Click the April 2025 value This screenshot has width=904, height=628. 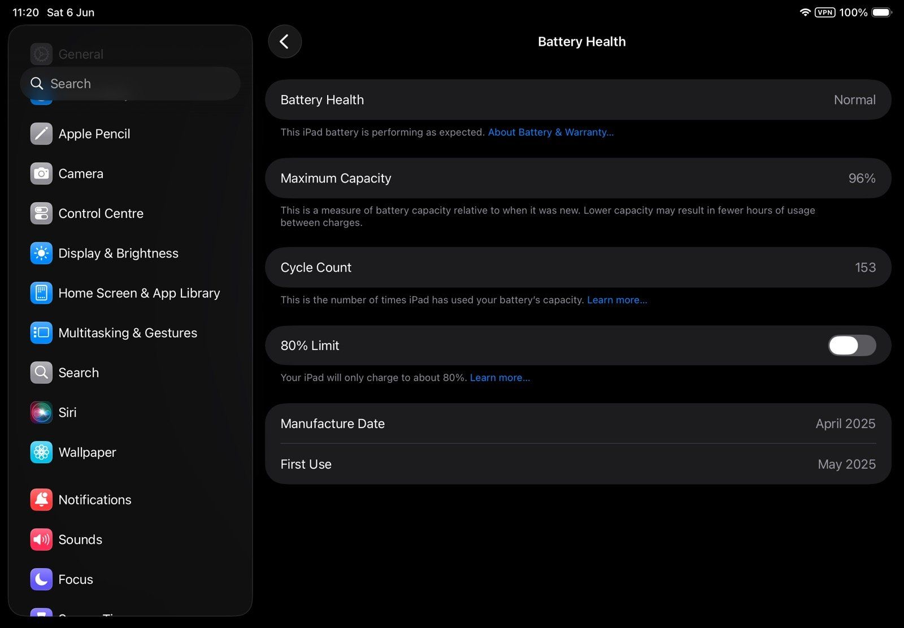tap(845, 424)
